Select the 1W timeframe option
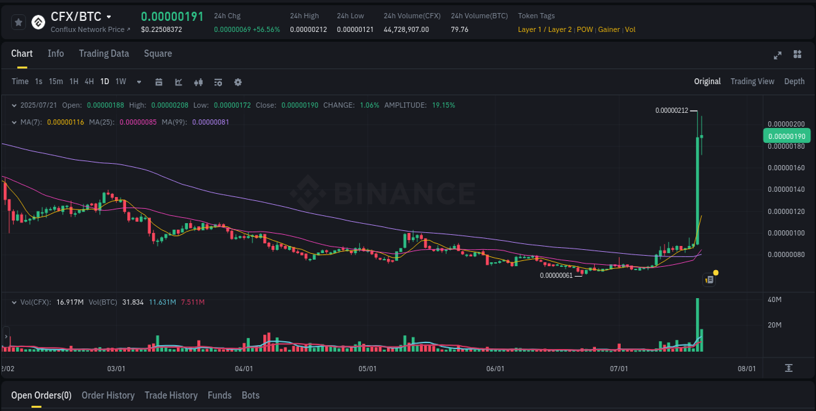816x411 pixels. 120,82
